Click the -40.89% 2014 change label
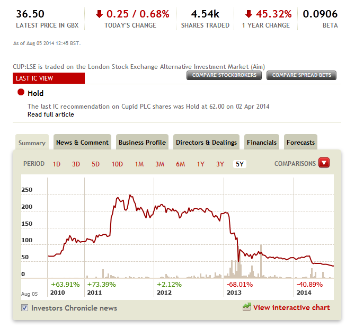This screenshot has height=327, width=346. (x=309, y=284)
